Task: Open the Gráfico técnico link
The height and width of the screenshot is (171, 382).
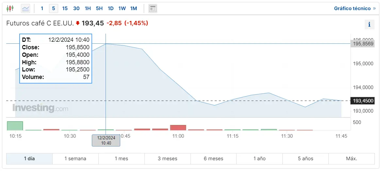Action: pos(355,8)
